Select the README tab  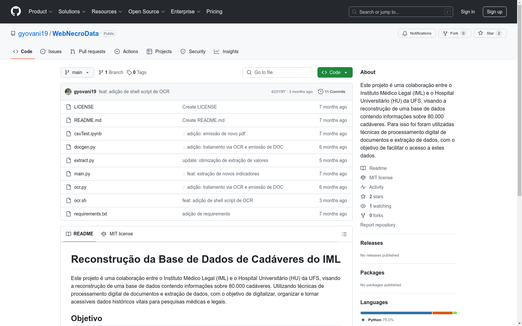(x=80, y=234)
